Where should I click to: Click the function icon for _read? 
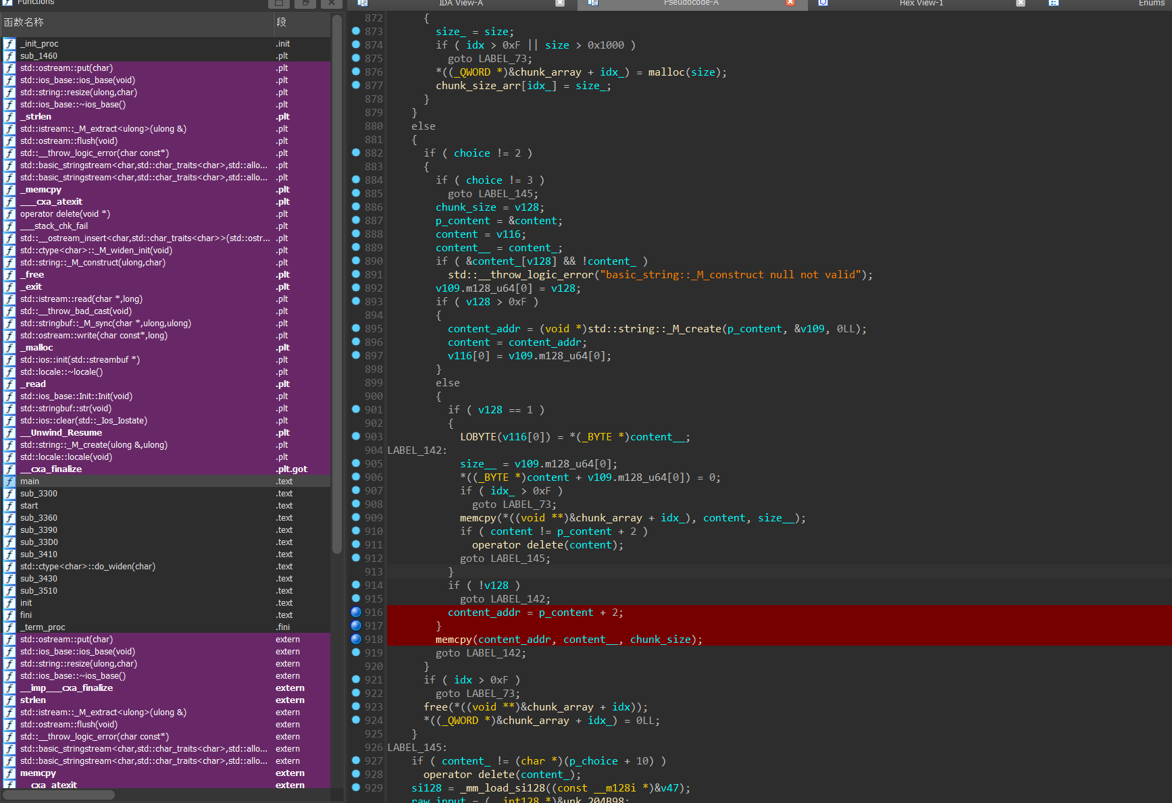pos(10,384)
